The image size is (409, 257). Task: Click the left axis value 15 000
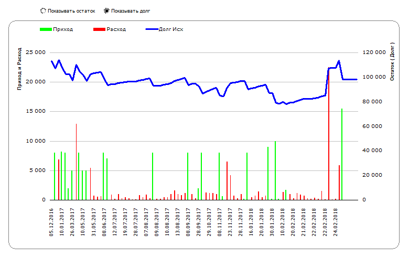coord(36,111)
